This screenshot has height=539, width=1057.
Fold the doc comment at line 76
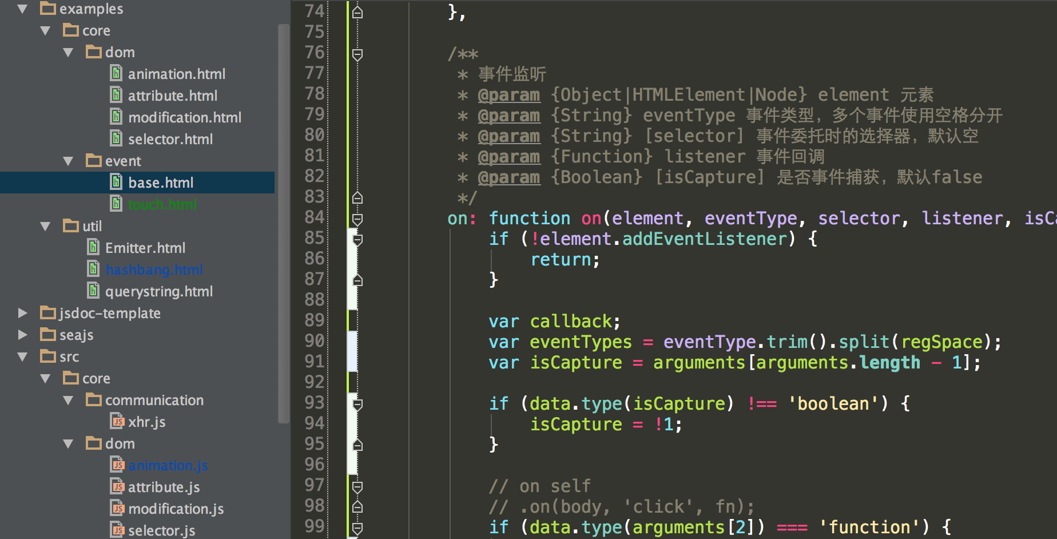coord(357,54)
